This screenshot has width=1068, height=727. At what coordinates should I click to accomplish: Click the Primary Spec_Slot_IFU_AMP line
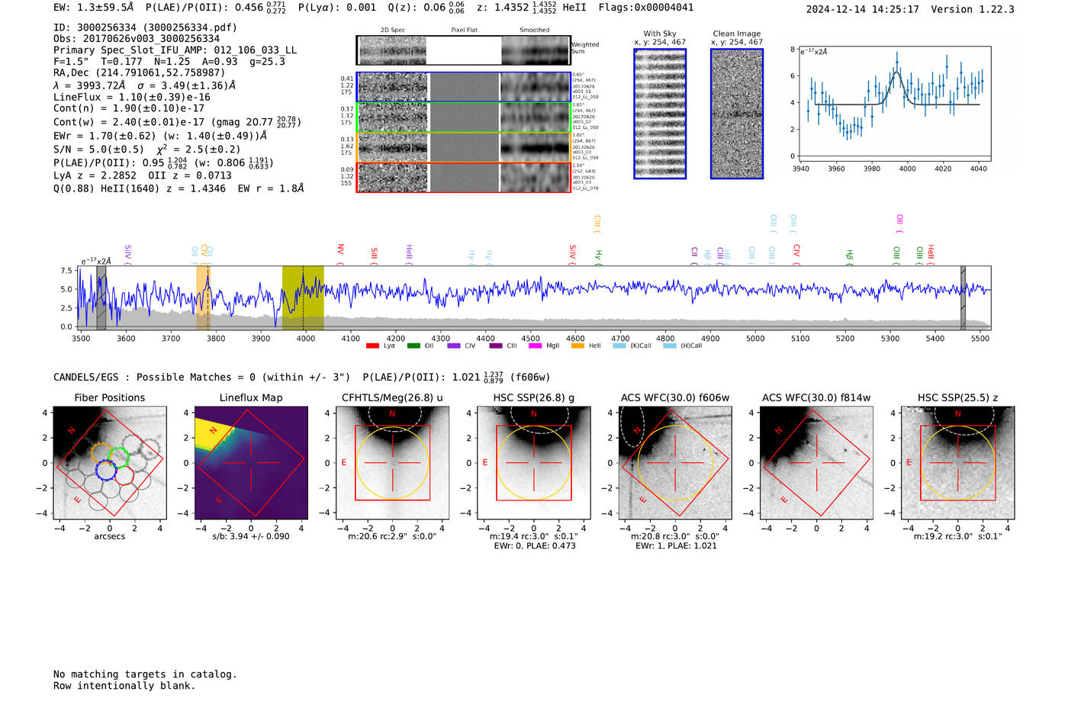pos(175,50)
